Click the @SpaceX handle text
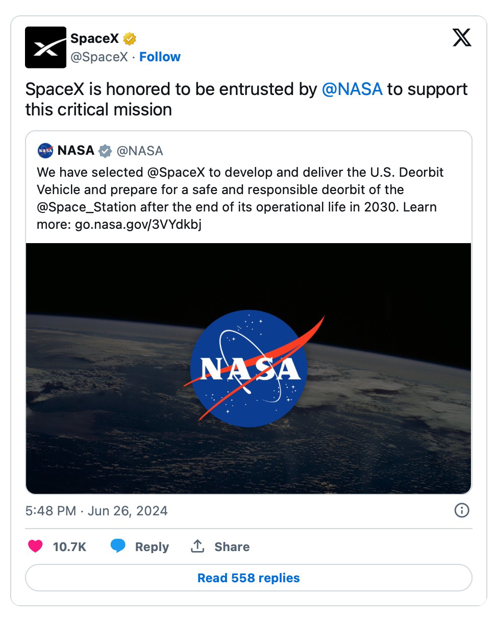Viewport: 496px width, 618px height. pos(99,57)
